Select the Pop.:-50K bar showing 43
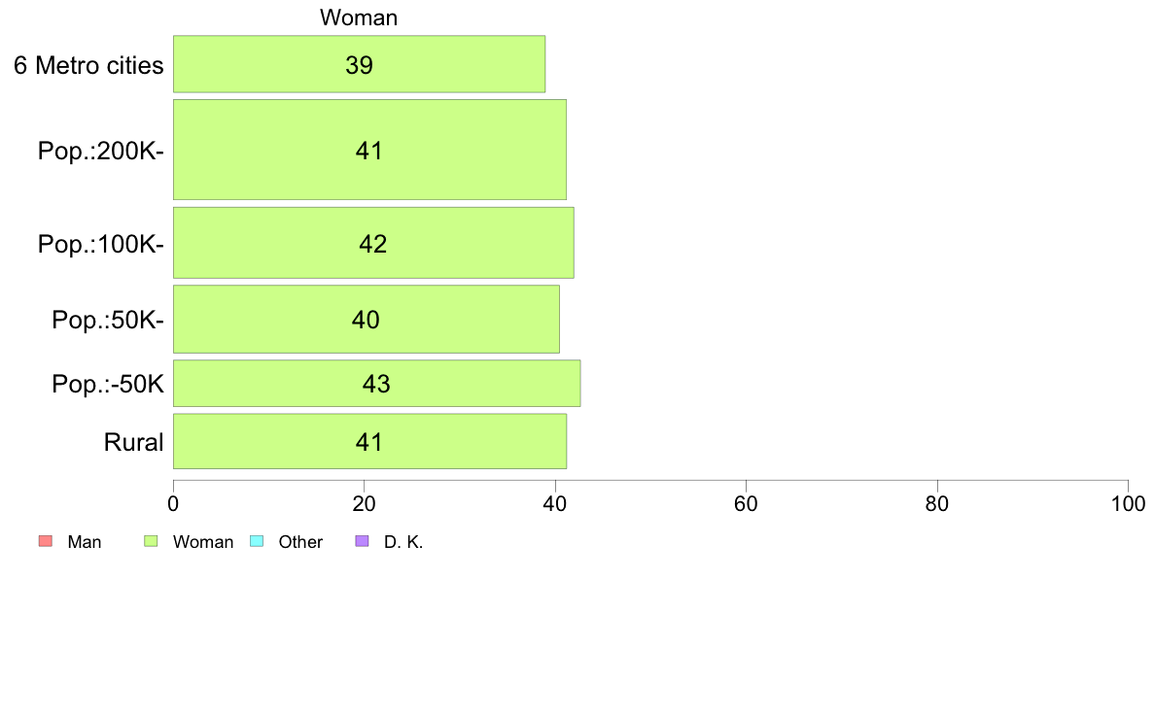 click(x=377, y=383)
